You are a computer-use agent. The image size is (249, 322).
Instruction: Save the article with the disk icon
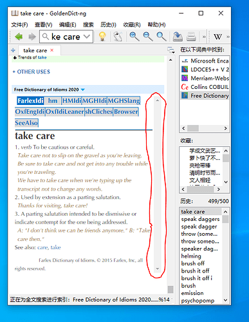[178, 37]
